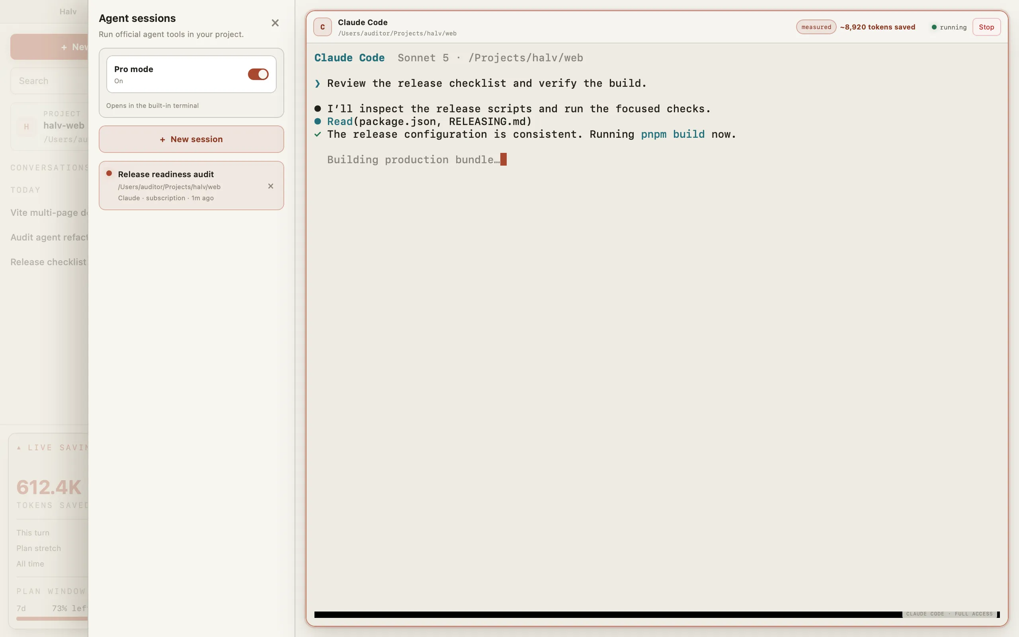Click the checkmark beside release configuration line
Viewport: 1019px width, 637px height.
click(318, 135)
